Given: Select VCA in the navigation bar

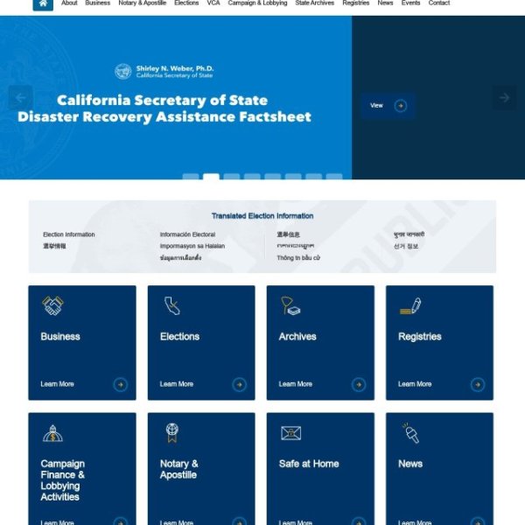Looking at the screenshot, I should click(213, 3).
